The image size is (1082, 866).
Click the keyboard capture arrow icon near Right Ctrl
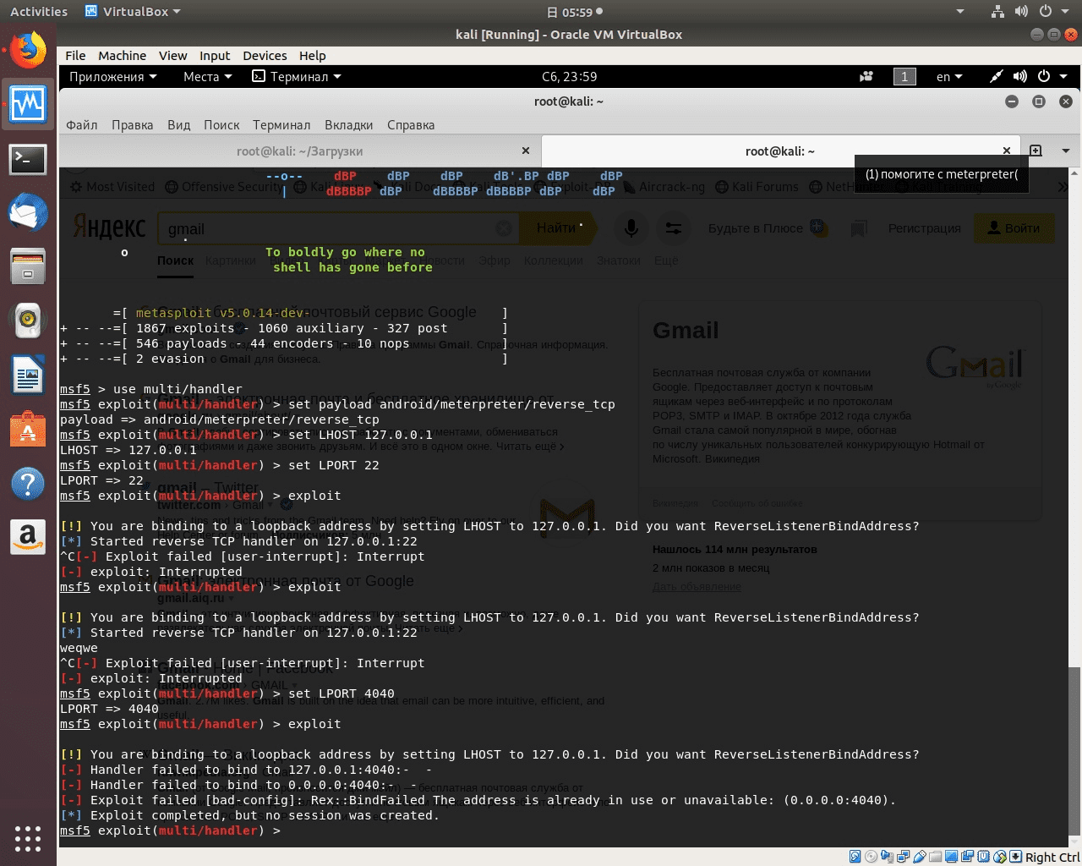pyautogui.click(x=1015, y=857)
